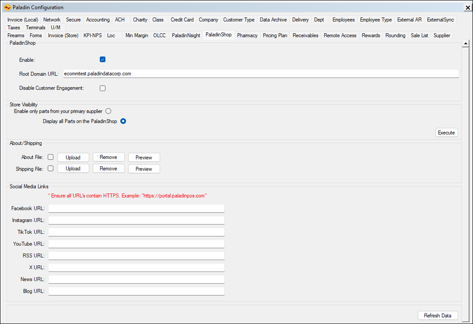The image size is (473, 324).
Task: Switch to the Firearms tab
Action: coord(16,35)
